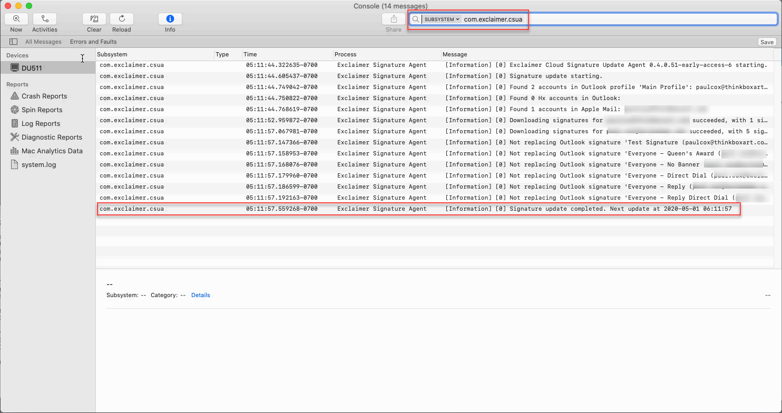Click the Now toolbar icon
This screenshot has width=782, height=413.
tap(16, 19)
